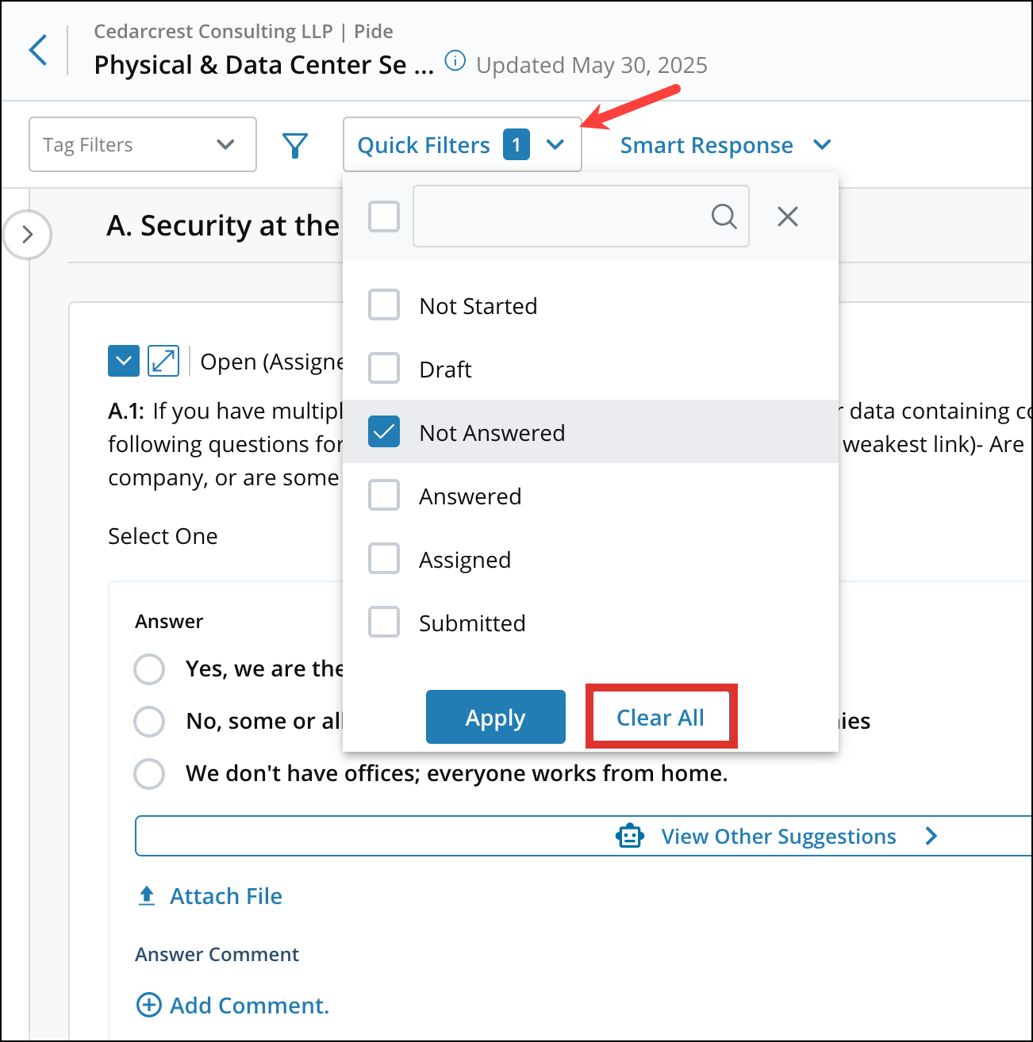
Task: Click the Clear All button
Action: pos(660,717)
